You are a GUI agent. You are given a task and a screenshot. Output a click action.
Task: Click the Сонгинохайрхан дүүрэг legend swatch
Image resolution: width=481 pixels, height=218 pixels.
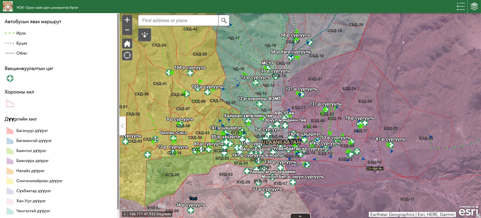point(10,181)
